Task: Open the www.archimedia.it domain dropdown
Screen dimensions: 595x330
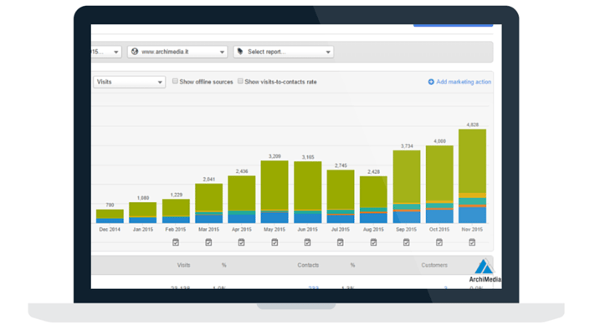Action: (x=177, y=52)
